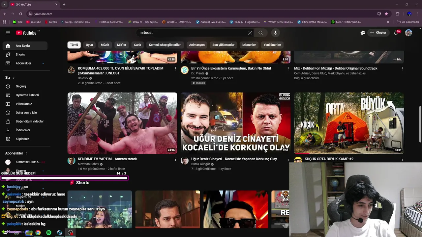Image resolution: width=422 pixels, height=237 pixels.
Task: Open options for Uğur Deniz Cinayeti video
Action: point(289,159)
